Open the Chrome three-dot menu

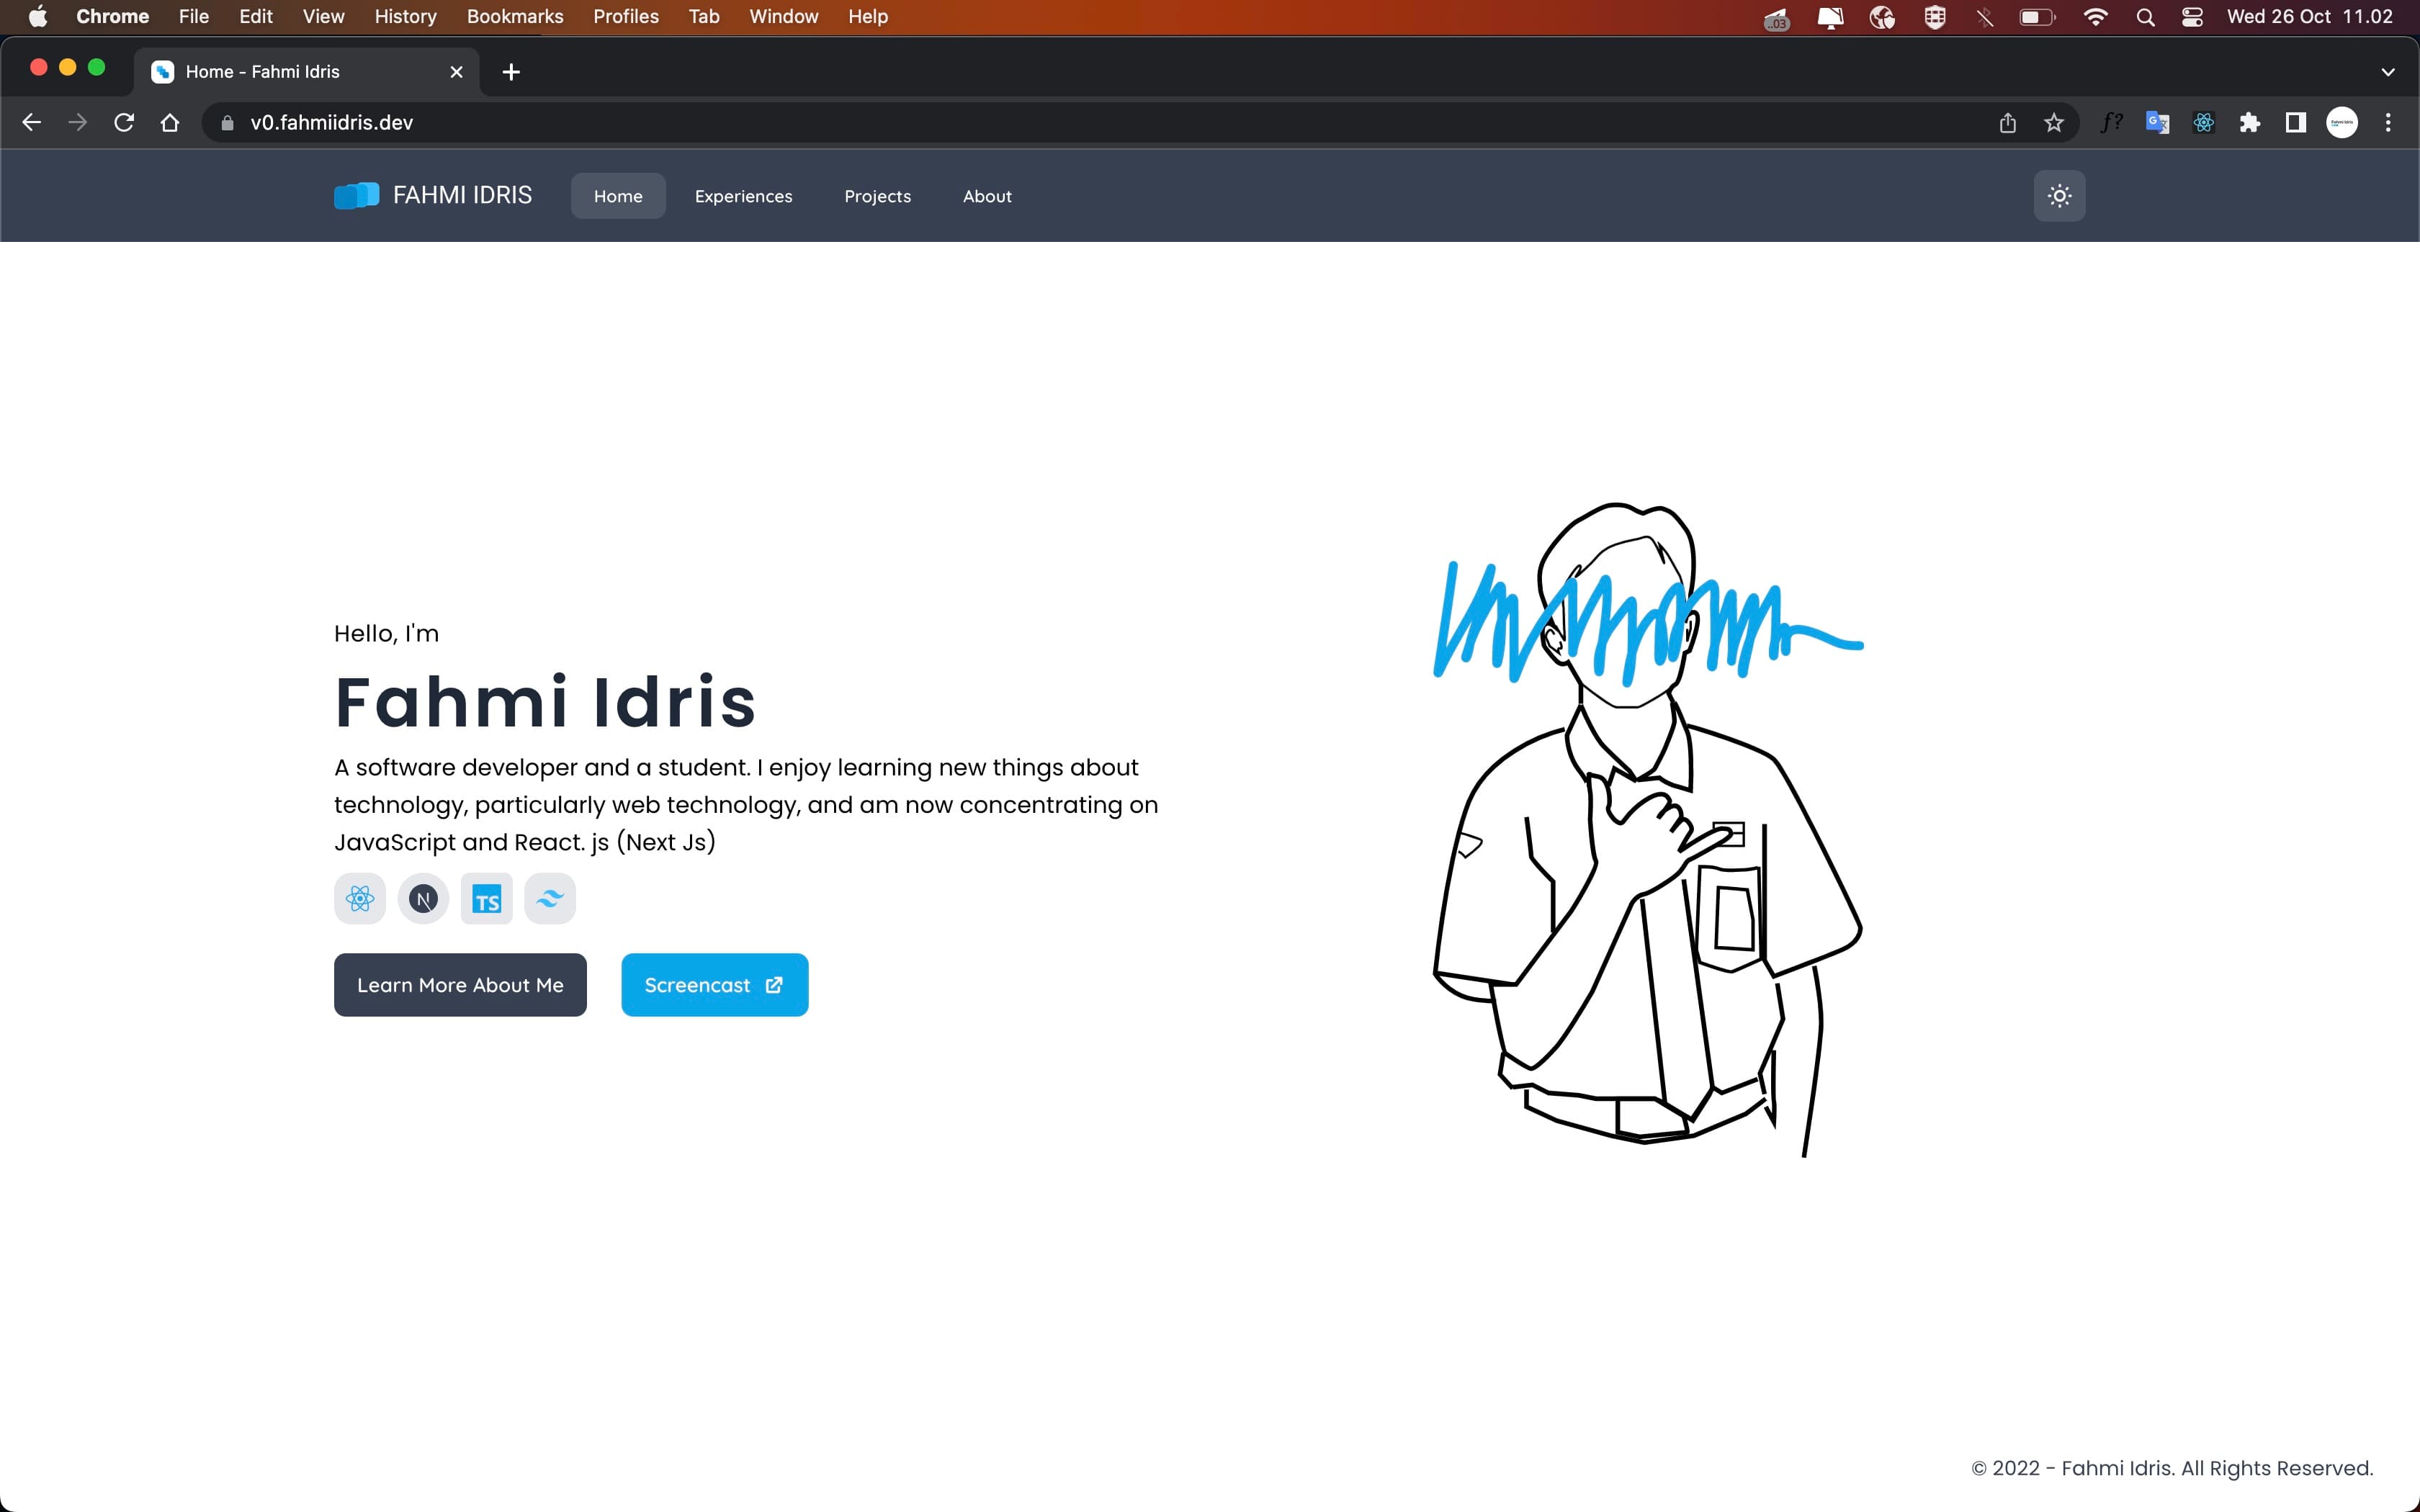click(2388, 123)
